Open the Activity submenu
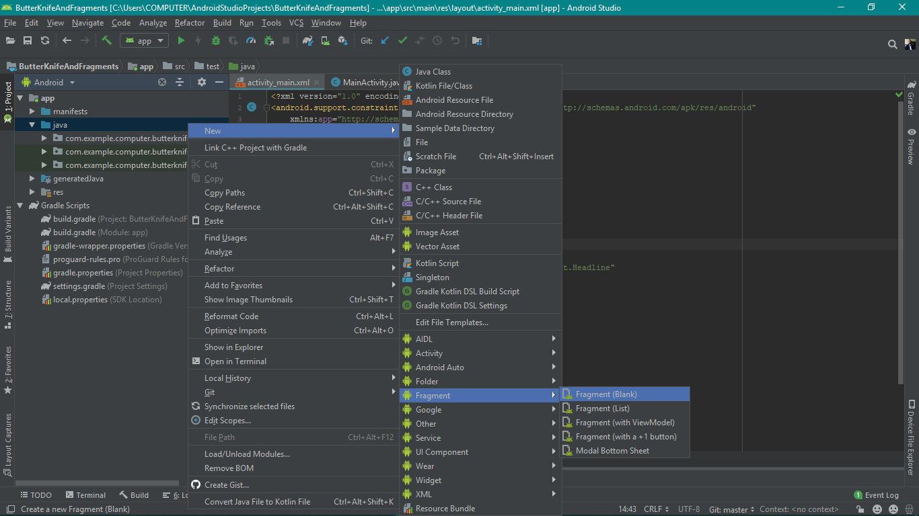Image resolution: width=919 pixels, height=516 pixels. (480, 353)
